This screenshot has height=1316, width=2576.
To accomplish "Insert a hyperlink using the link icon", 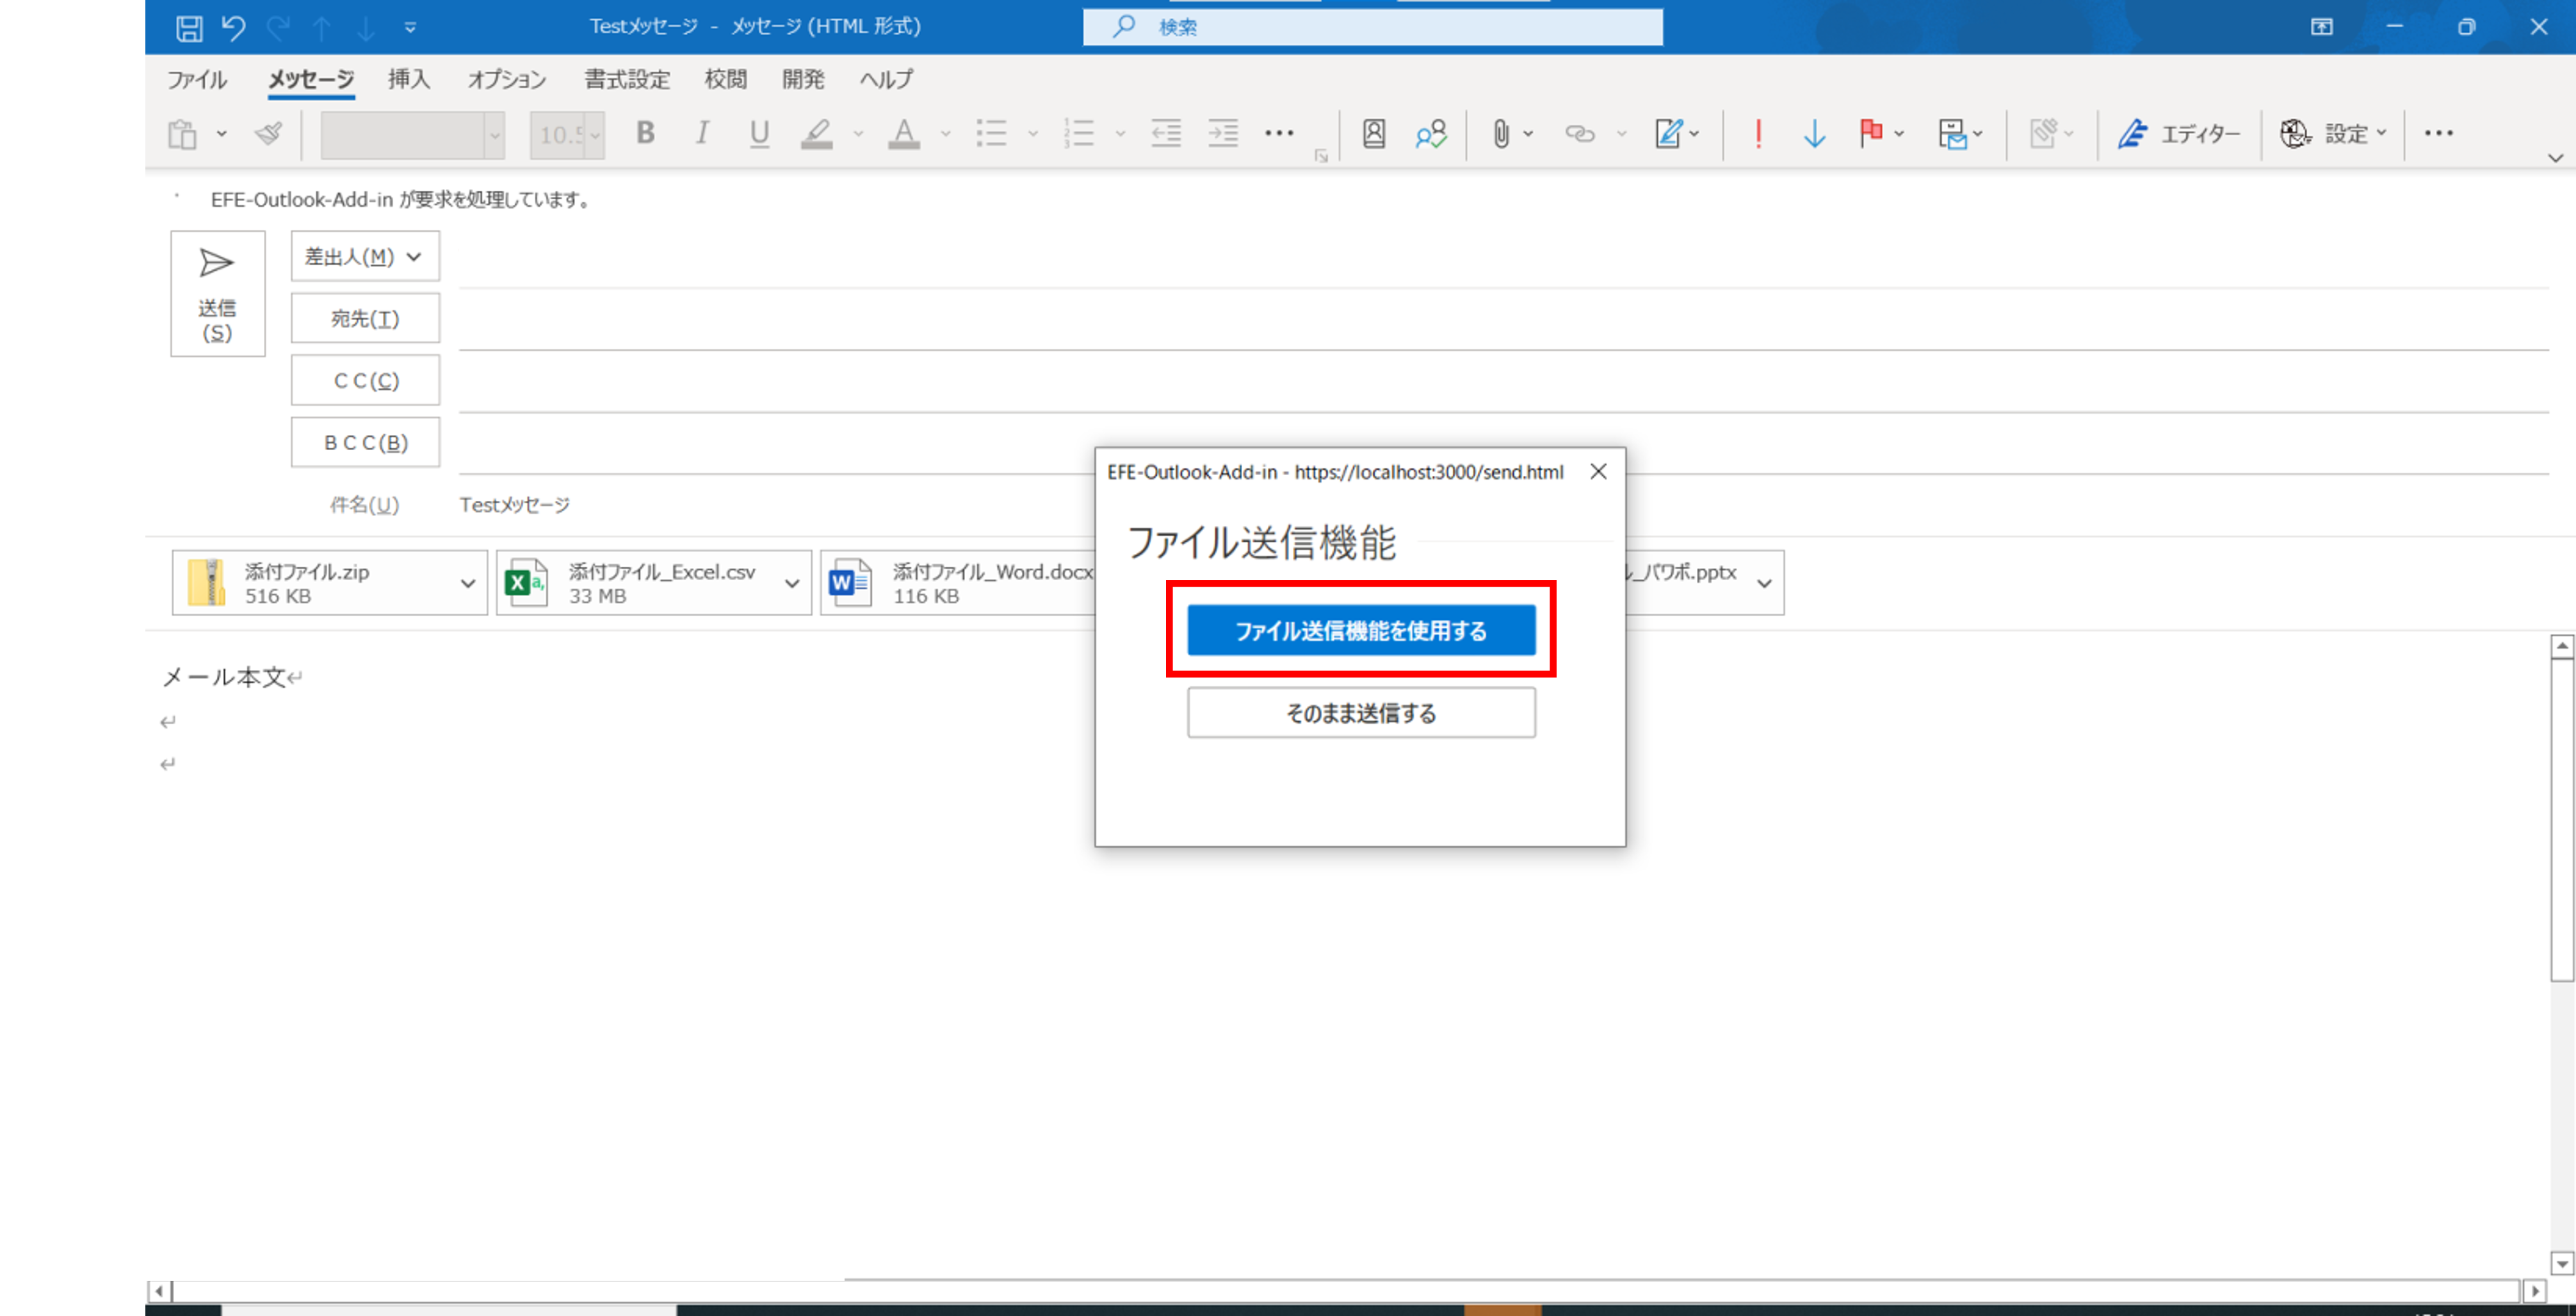I will [x=1580, y=133].
